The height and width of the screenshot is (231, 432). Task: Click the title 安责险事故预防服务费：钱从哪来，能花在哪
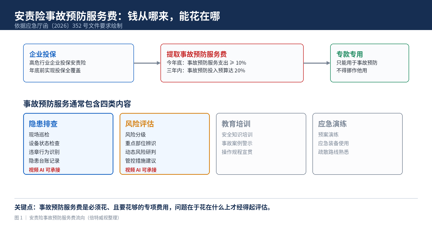click(117, 16)
